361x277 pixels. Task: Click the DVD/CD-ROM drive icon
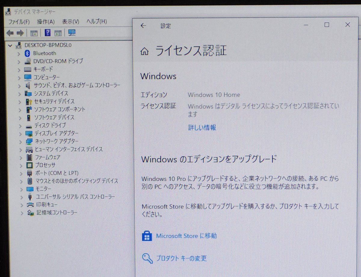click(x=28, y=61)
